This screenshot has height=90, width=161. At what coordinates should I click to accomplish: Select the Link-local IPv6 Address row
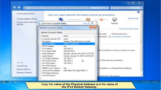tap(68, 70)
